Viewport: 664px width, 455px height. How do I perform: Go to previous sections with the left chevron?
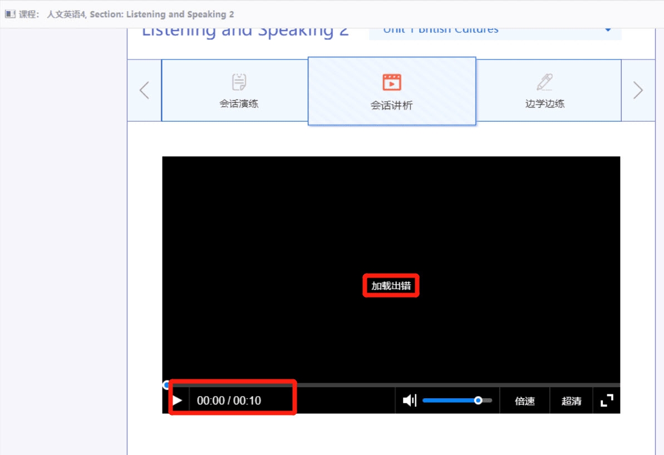click(144, 90)
